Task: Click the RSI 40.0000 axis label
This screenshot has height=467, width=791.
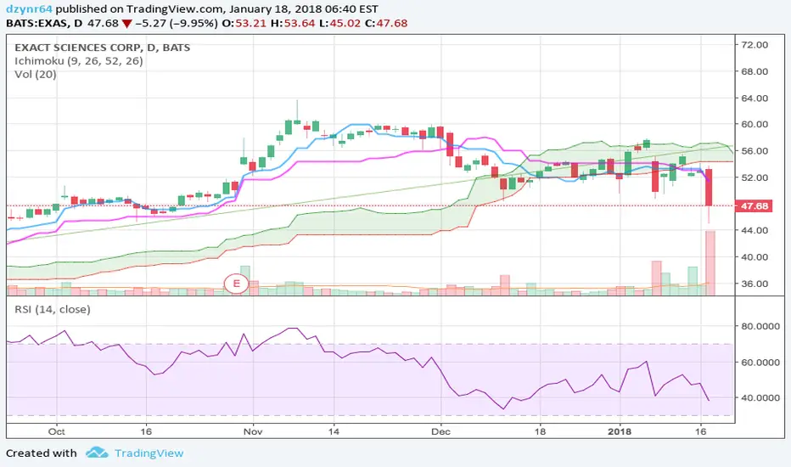Action: (760, 398)
